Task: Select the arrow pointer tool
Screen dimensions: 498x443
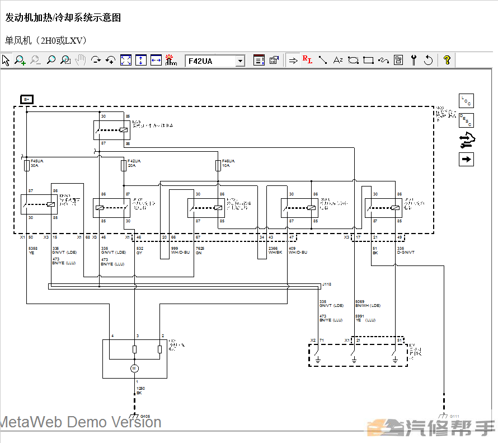Action: 6,60
